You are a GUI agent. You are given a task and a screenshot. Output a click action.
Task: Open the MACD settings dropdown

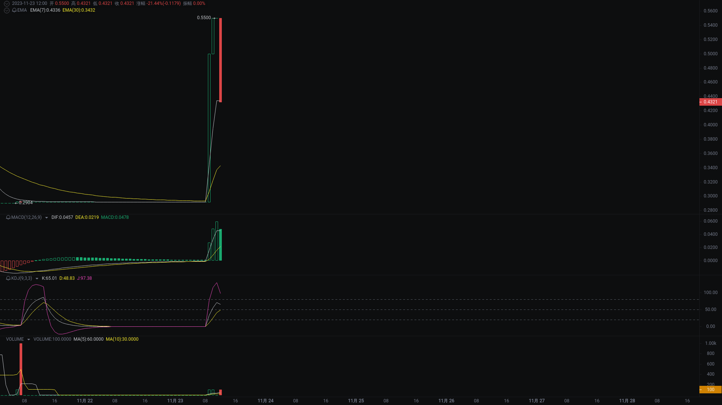click(x=46, y=217)
